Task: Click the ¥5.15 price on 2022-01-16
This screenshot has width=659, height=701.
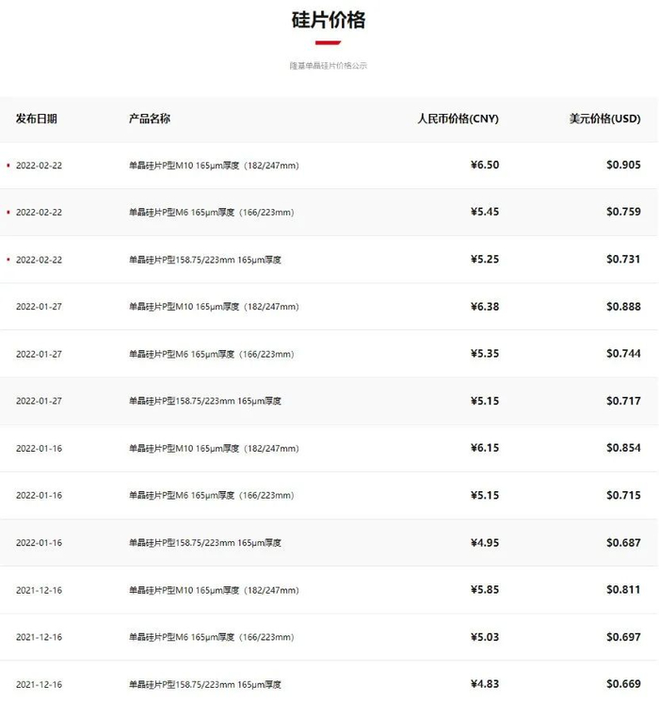Action: coord(485,495)
